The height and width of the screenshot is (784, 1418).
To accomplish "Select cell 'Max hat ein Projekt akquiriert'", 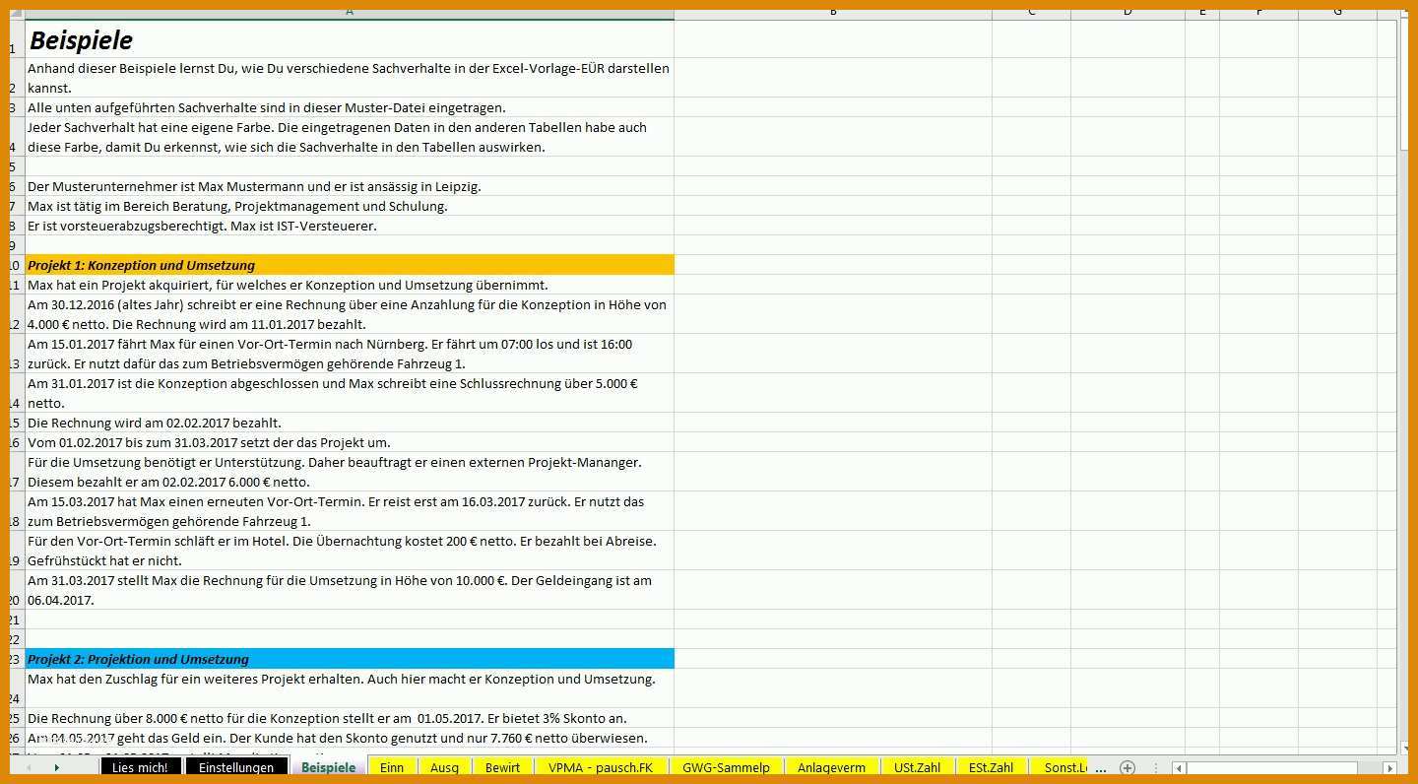I will click(350, 285).
